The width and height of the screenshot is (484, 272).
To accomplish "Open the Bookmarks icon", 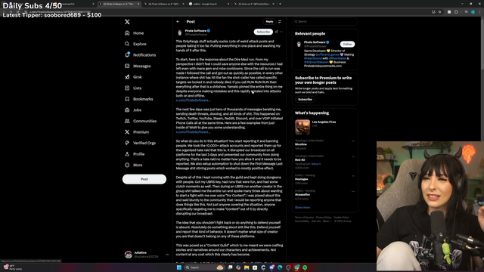I will 127,99.
